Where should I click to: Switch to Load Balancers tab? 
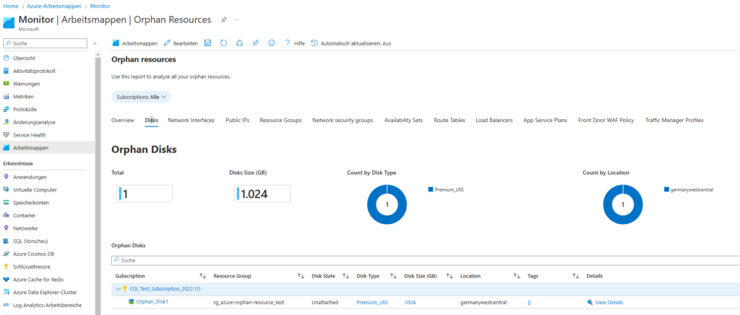click(494, 120)
